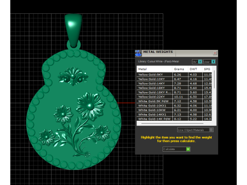Close the Metal Weights panel
Viewport: 247px width, 185px height.
click(x=215, y=53)
